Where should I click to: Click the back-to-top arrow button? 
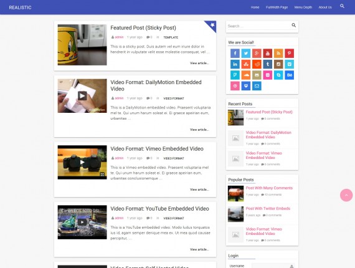coord(346,195)
